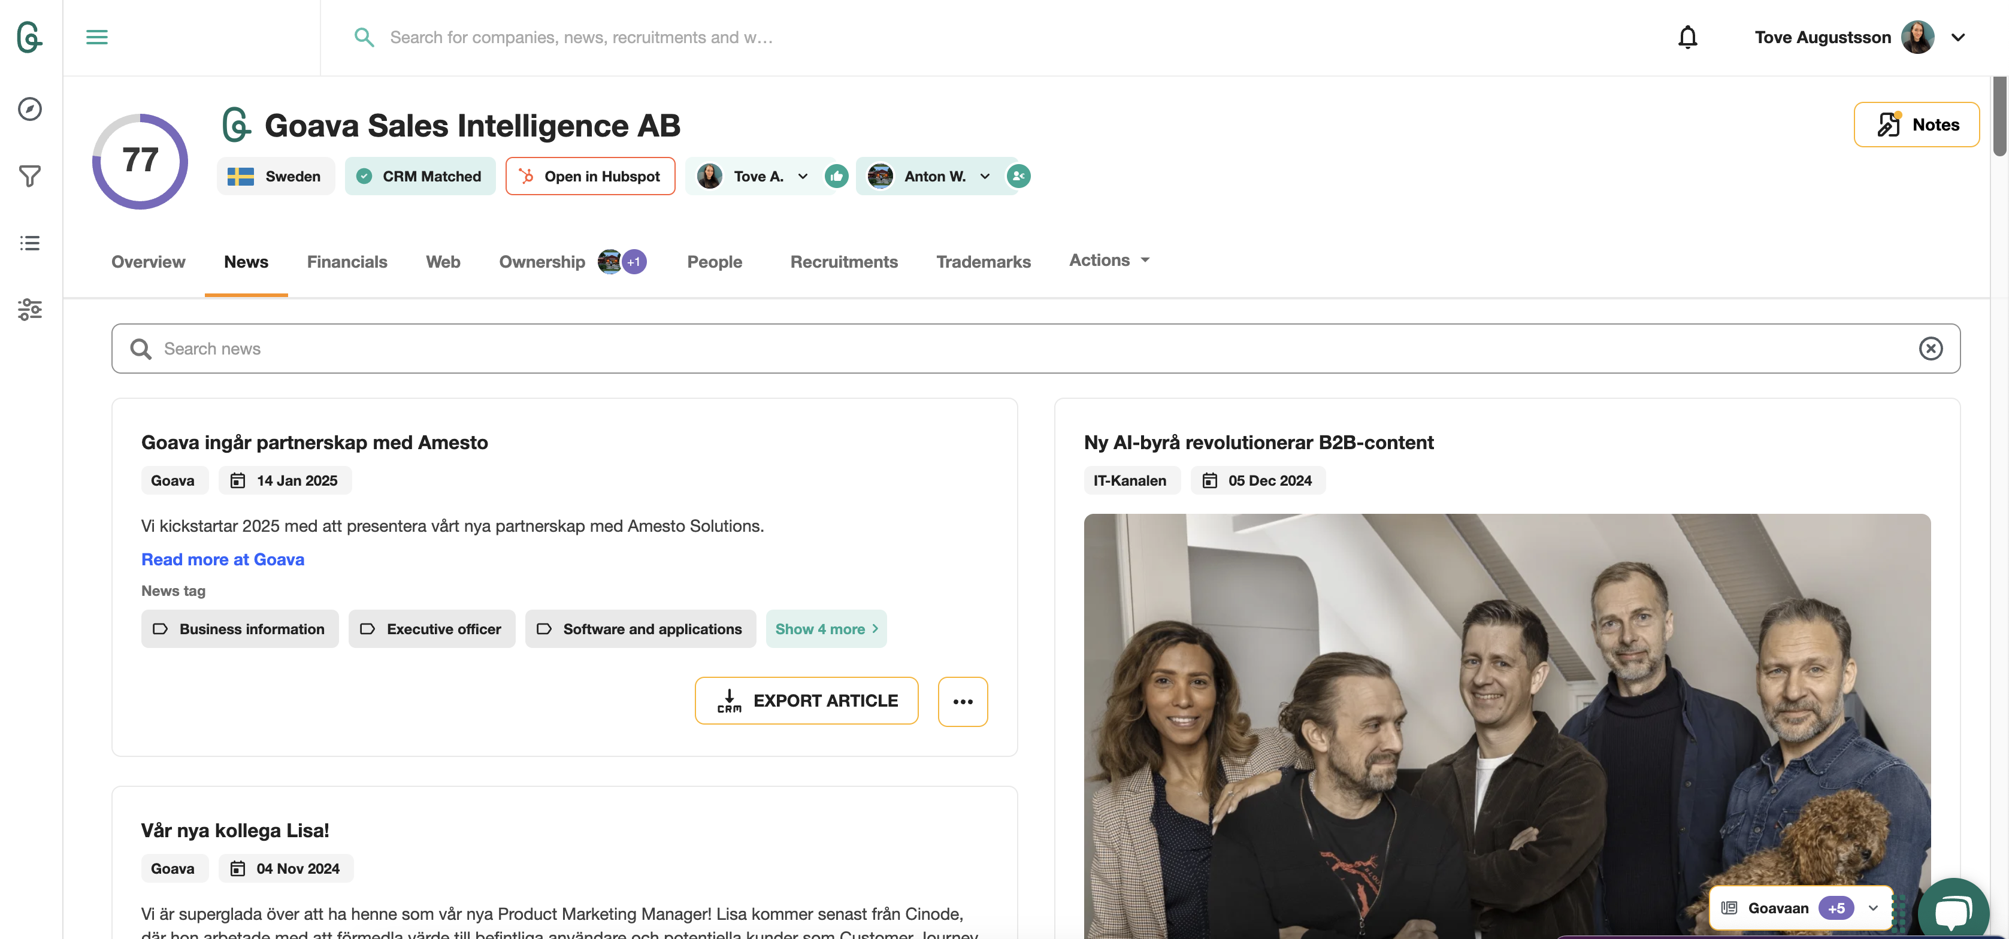
Task: Open the hamburger menu icon
Action: click(96, 37)
